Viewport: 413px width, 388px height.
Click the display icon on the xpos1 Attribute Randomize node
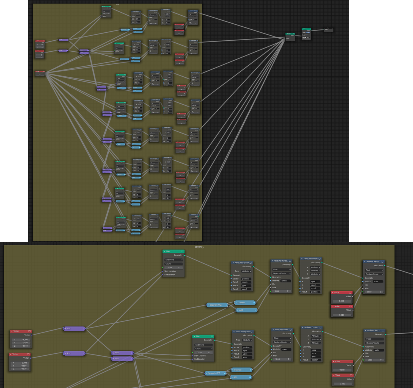point(290,261)
